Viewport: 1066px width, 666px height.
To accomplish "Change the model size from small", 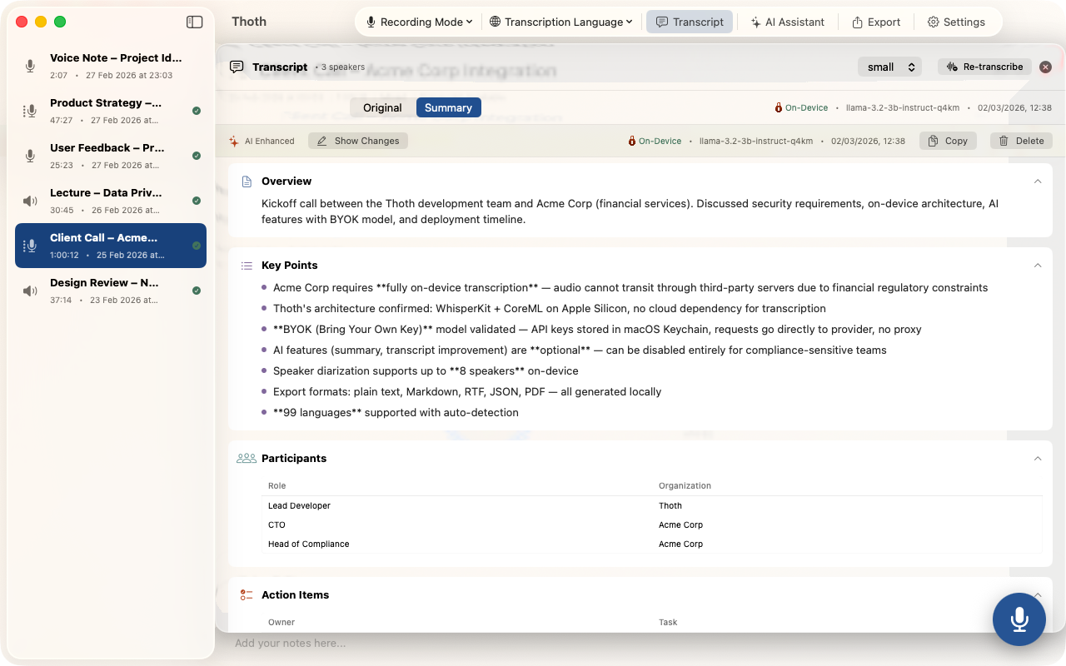I will click(x=889, y=67).
